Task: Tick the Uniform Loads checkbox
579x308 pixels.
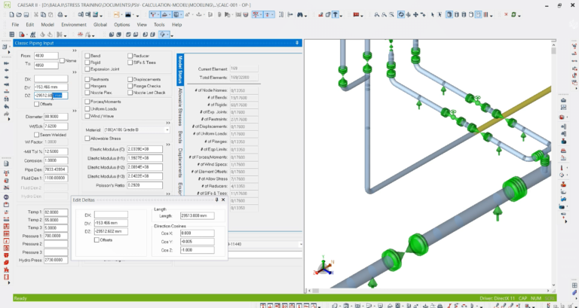Action: tap(87, 108)
